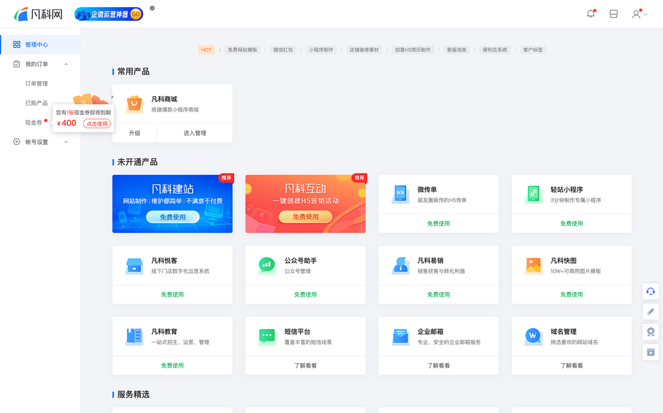Viewport: 663px width, 413px height.
Task: Click 免费使用 under 轻站小程序
Action: [x=572, y=224]
